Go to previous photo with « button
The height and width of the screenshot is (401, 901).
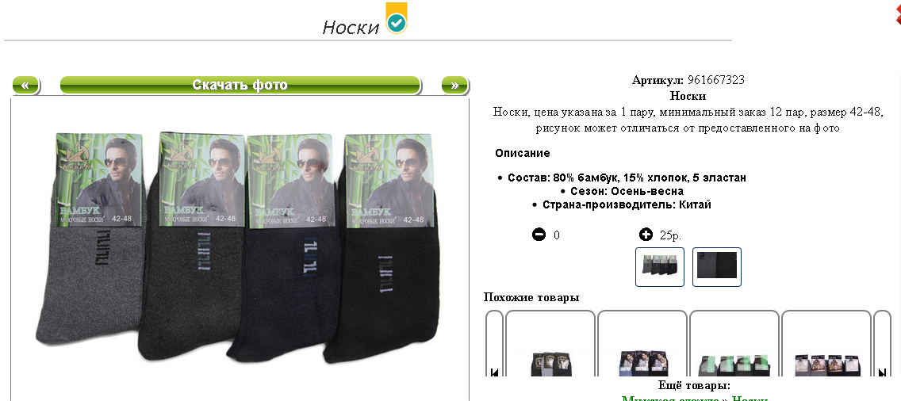point(25,86)
